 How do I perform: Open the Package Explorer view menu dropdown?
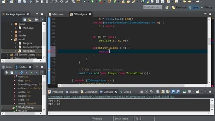[x=42, y=19]
